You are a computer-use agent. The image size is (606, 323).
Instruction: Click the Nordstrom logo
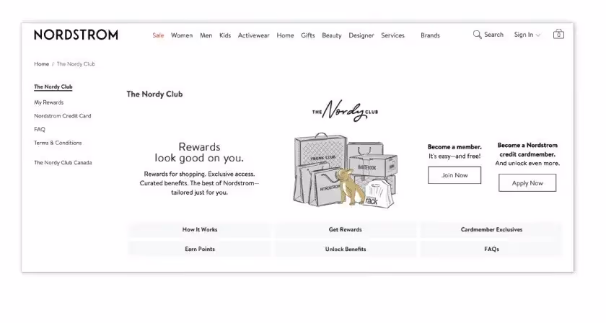click(76, 35)
